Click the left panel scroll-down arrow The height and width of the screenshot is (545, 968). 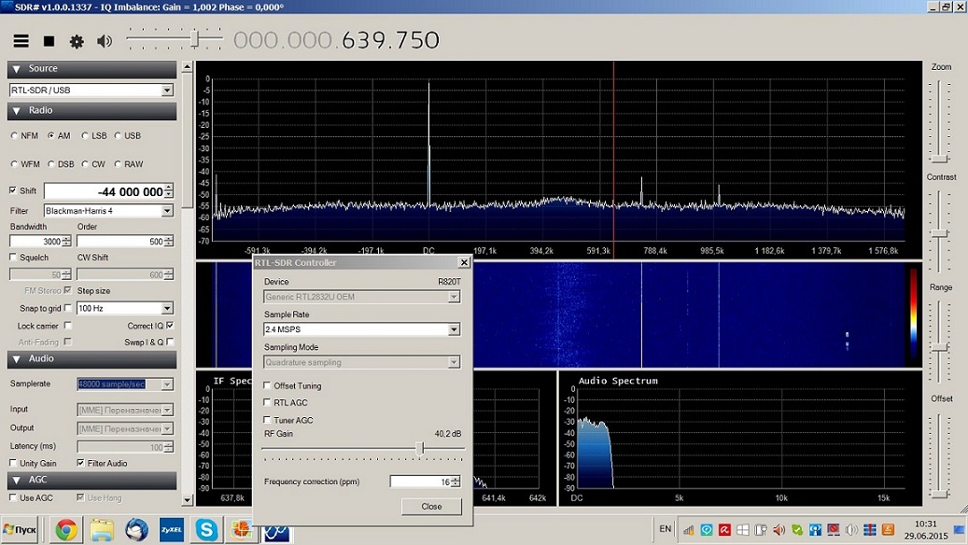(188, 500)
